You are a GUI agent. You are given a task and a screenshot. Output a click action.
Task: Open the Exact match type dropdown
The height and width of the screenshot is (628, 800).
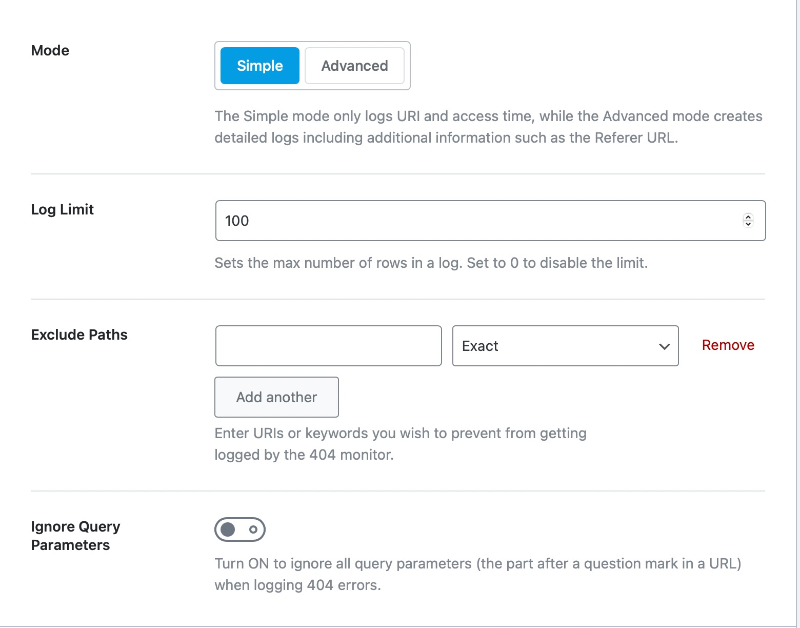[554, 346]
